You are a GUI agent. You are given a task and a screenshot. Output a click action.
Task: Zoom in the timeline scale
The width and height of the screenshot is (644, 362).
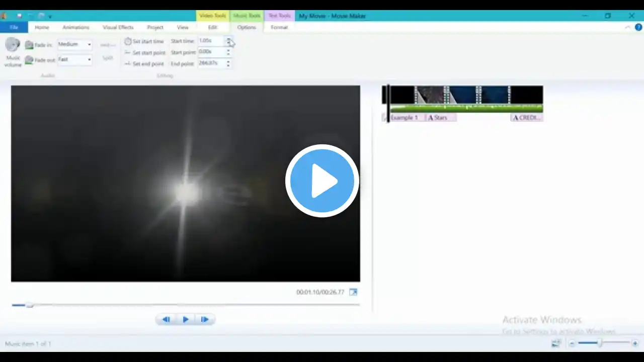pyautogui.click(x=635, y=343)
